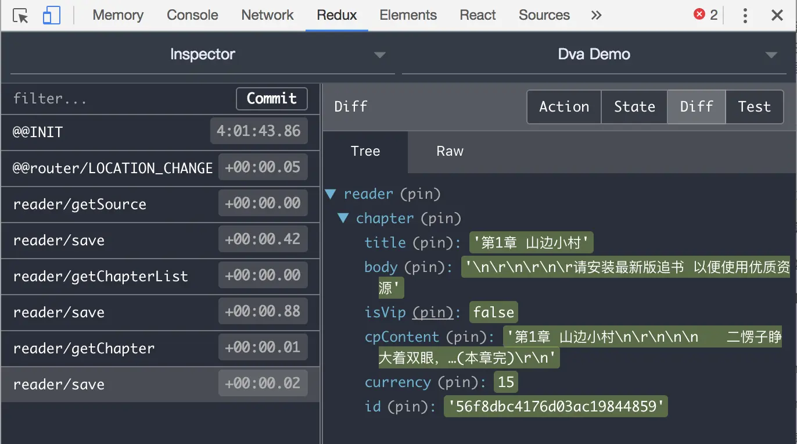Screen dimensions: 797x444
Task: Open the Inspector monitor dropdown
Action: [x=203, y=55]
